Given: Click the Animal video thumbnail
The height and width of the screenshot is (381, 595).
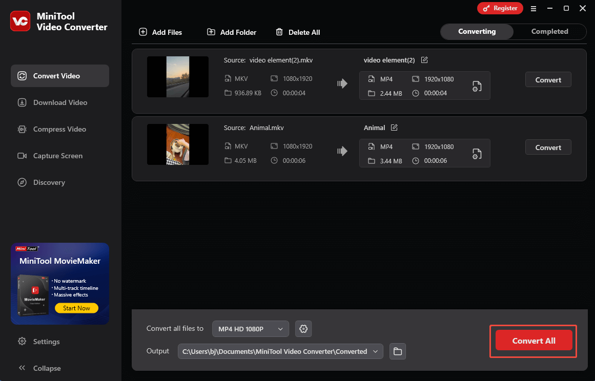Looking at the screenshot, I should 178,144.
